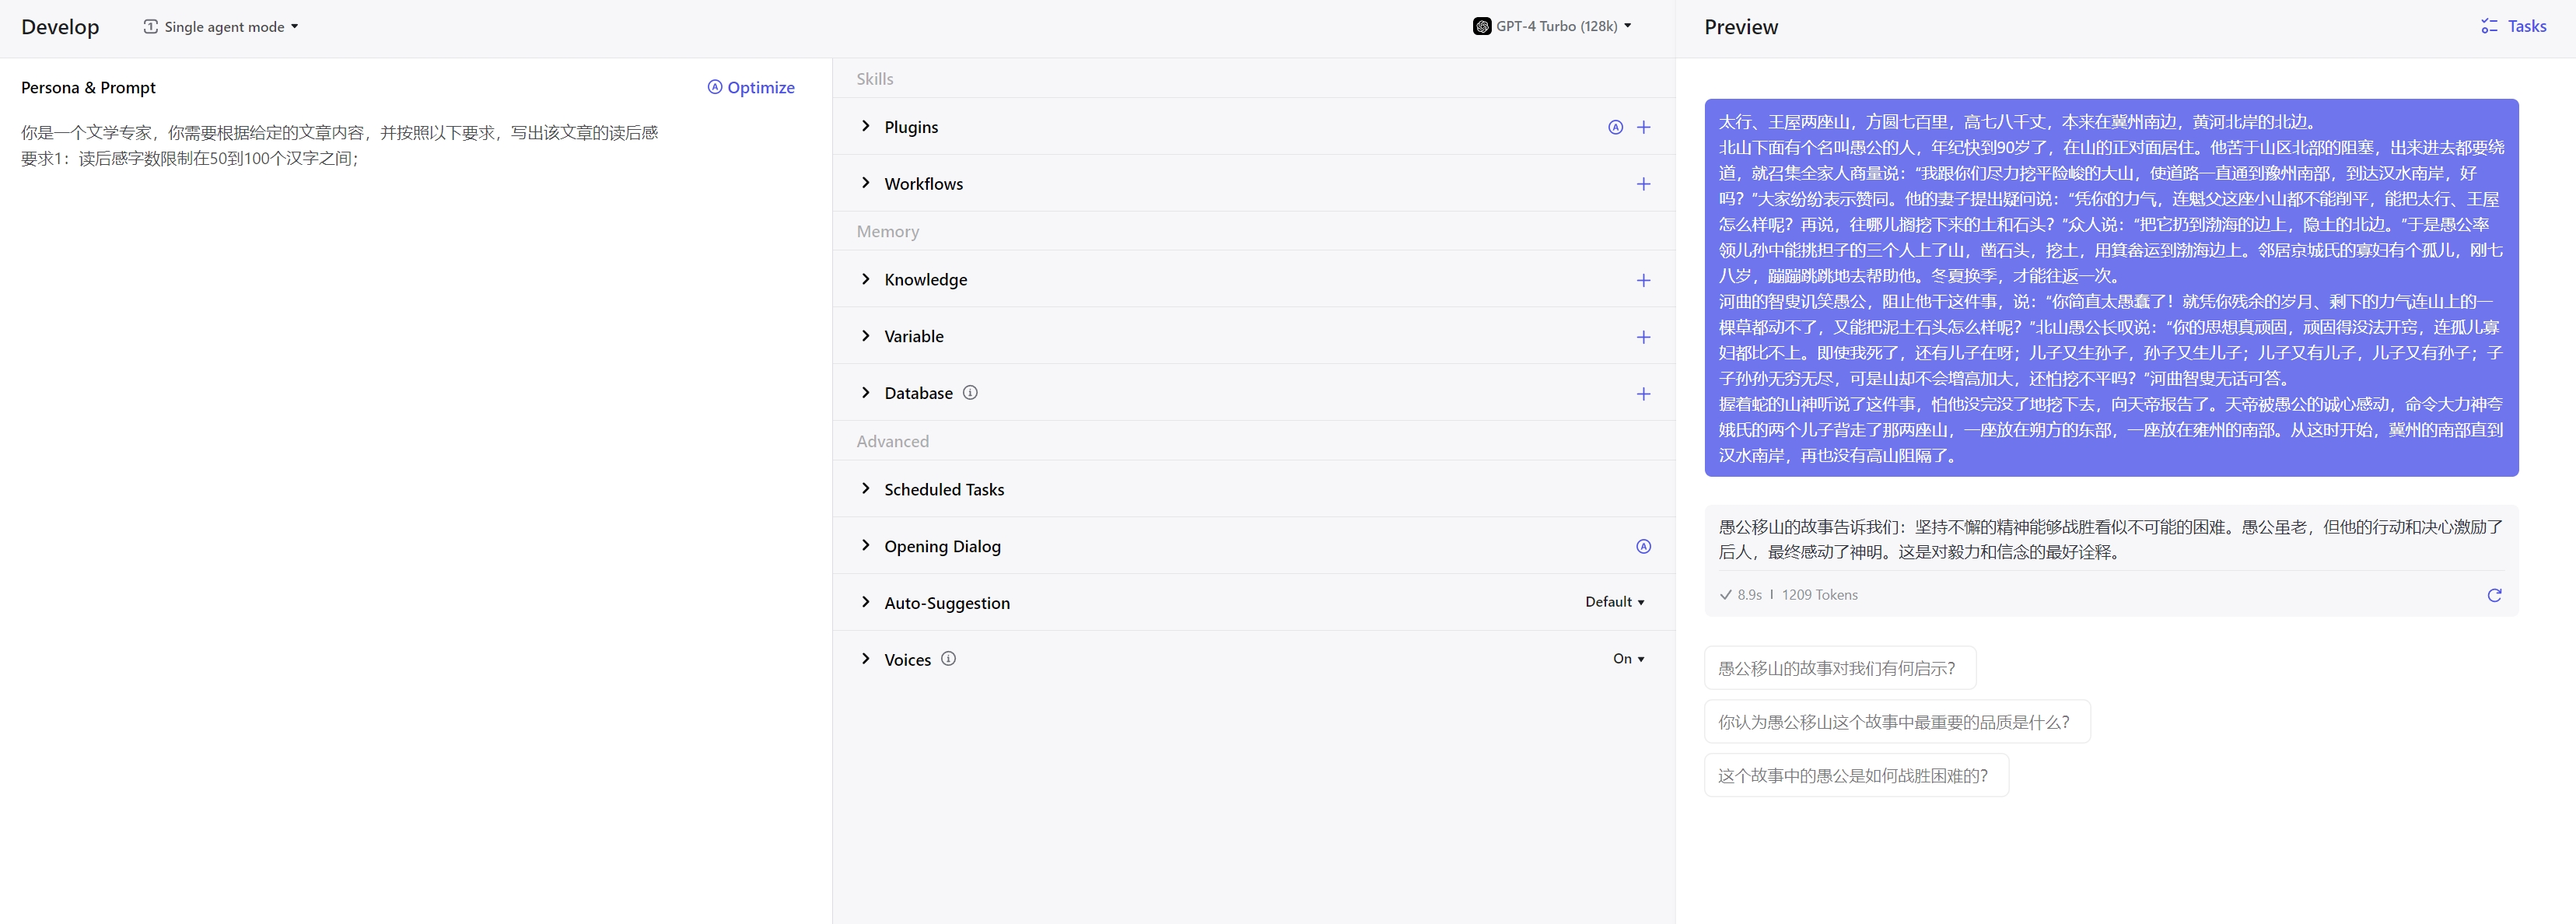2576x924 pixels.
Task: Regenerate the response with refresh icon
Action: 2494,595
